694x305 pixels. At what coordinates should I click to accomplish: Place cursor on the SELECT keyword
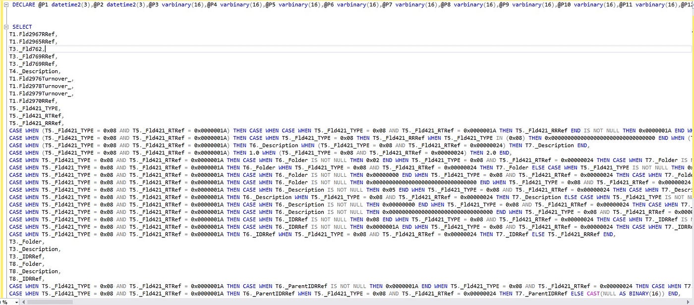point(22,27)
